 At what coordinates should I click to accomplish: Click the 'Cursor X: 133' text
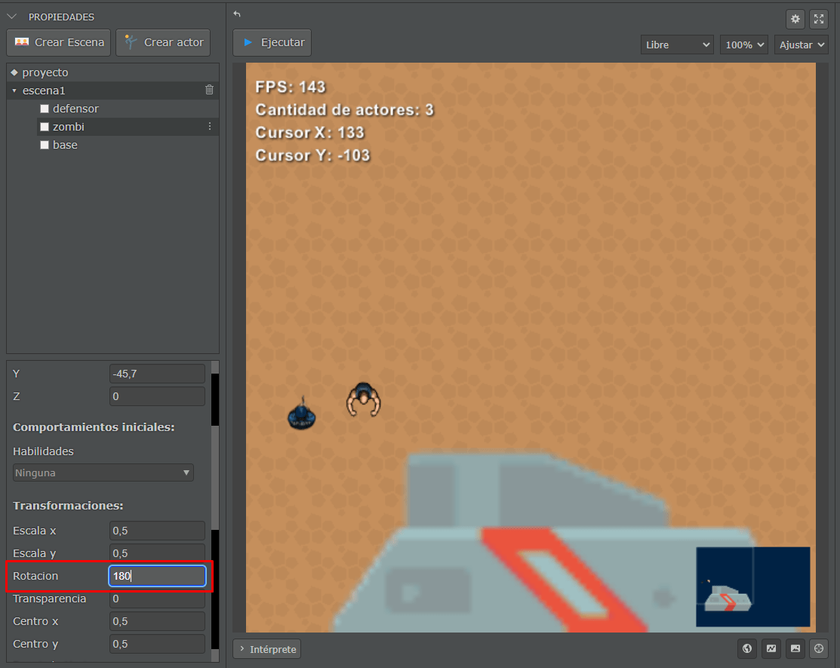[309, 132]
